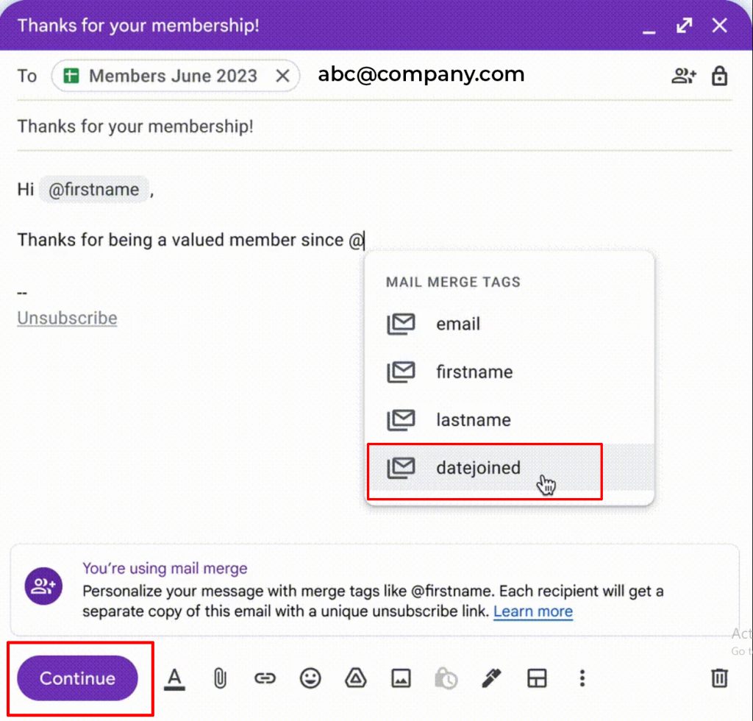753x721 pixels.
Task: Toggle mail merge add-recipients icon
Action: click(x=684, y=76)
